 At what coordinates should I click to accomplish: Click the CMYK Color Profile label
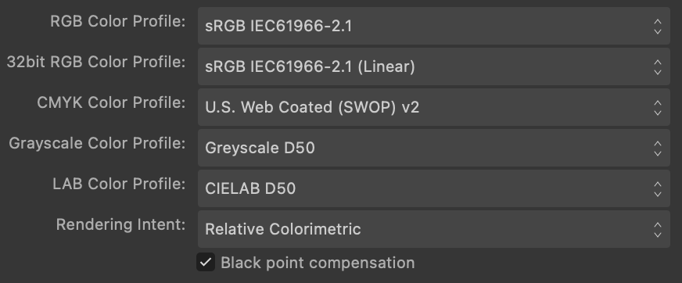click(111, 103)
